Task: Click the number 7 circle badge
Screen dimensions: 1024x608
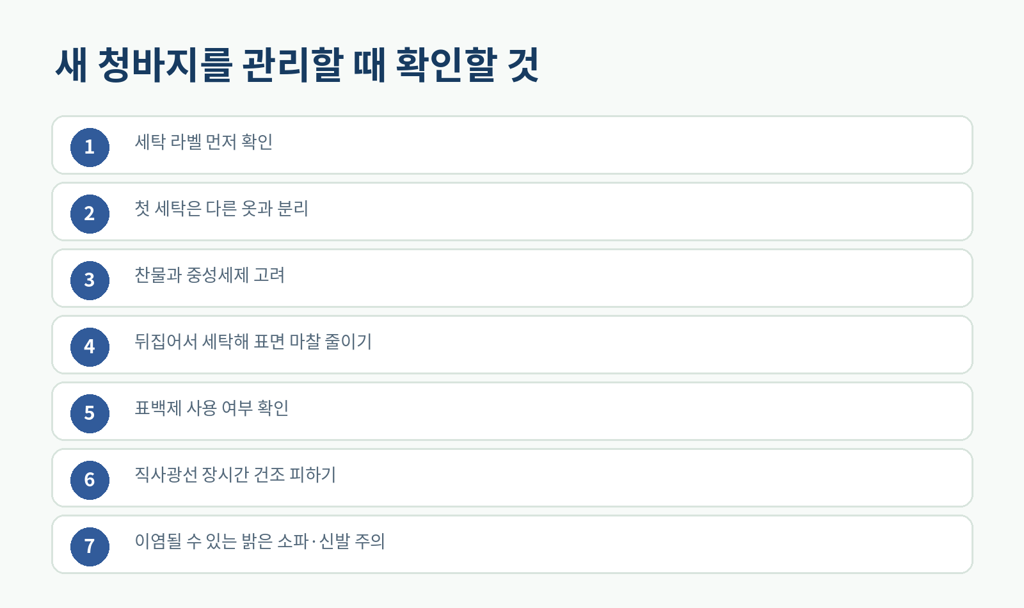Action: pyautogui.click(x=90, y=547)
